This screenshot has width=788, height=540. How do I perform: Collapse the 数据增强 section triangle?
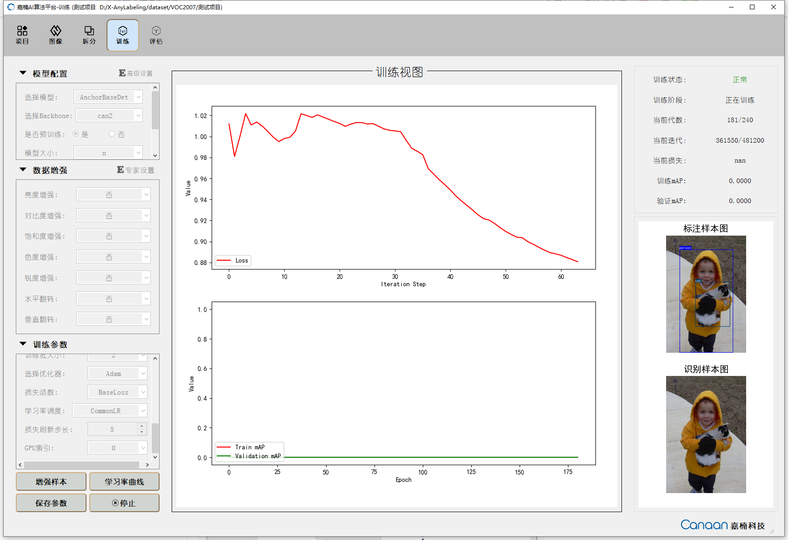(23, 170)
